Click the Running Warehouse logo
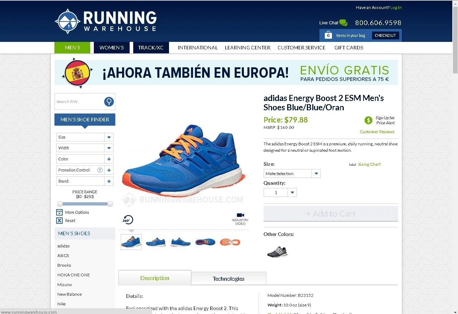This screenshot has height=314, width=458. (x=106, y=21)
